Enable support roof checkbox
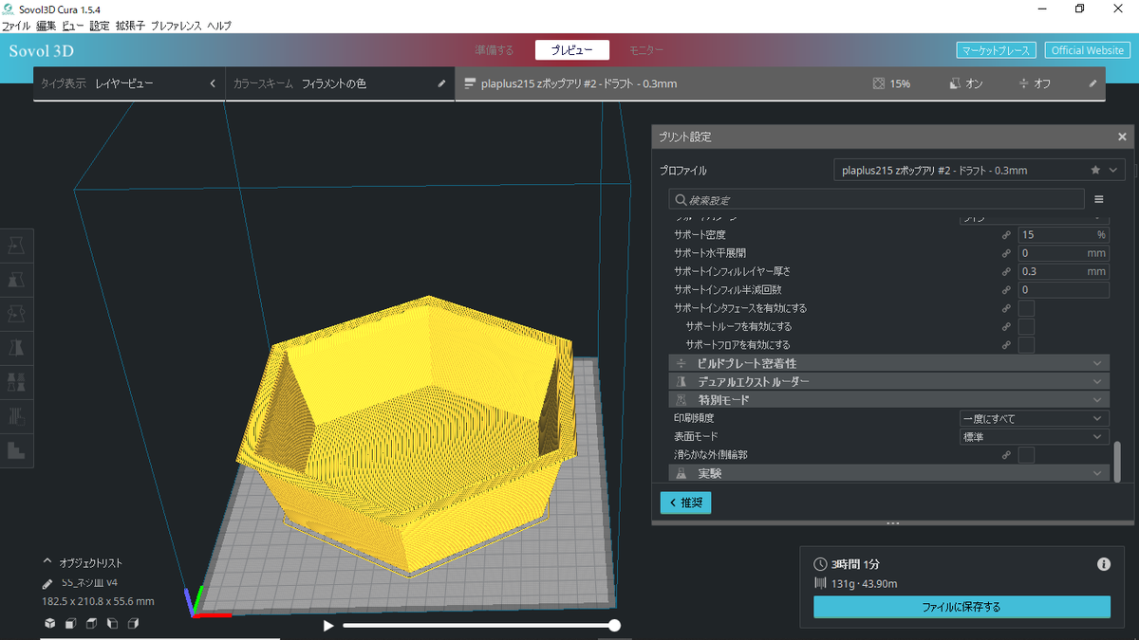Viewport: 1139px width, 640px height. click(1026, 326)
